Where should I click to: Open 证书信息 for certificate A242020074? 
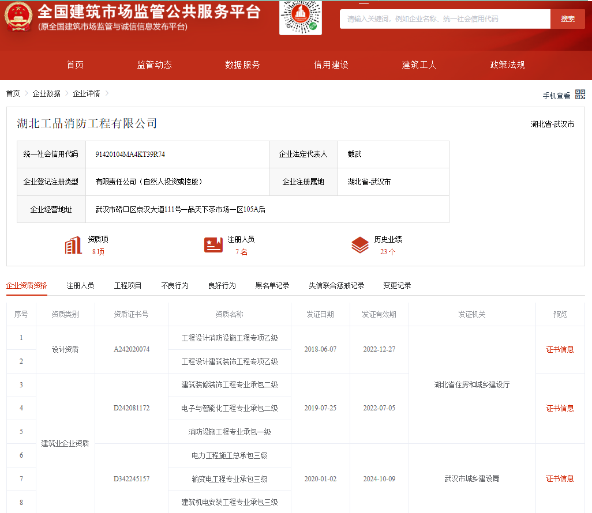coord(560,350)
